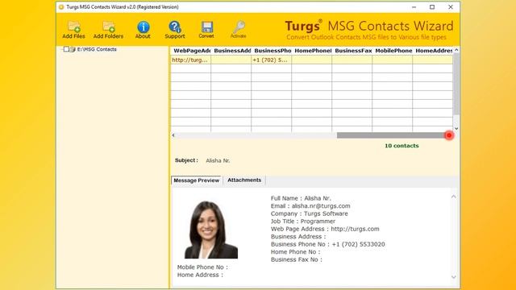Start conversion with the Convert icon
The height and width of the screenshot is (290, 516).
click(x=206, y=29)
